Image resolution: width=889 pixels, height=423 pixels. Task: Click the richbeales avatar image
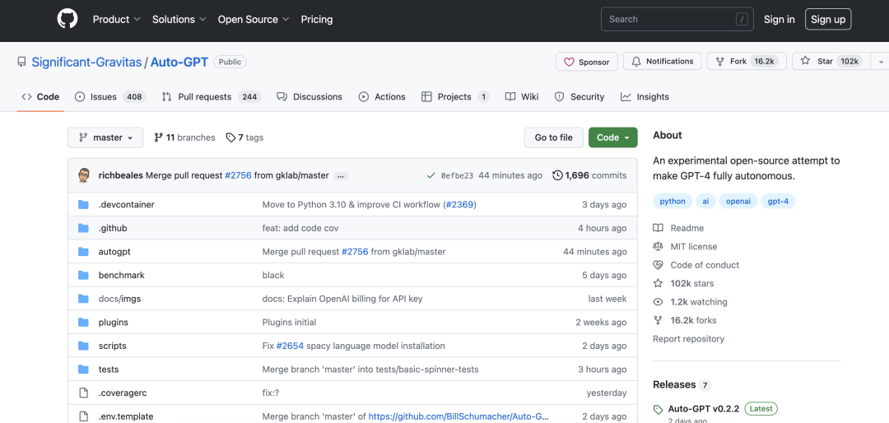(x=84, y=175)
